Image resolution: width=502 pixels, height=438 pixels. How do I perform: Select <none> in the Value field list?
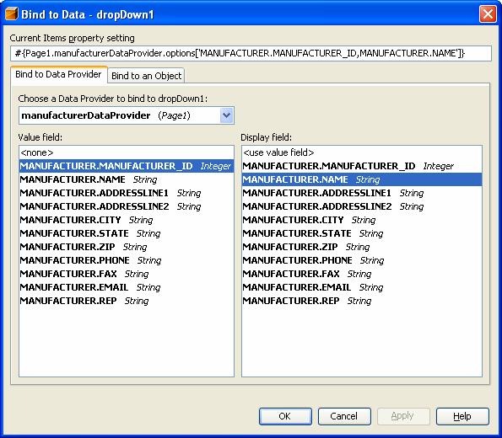click(x=127, y=152)
